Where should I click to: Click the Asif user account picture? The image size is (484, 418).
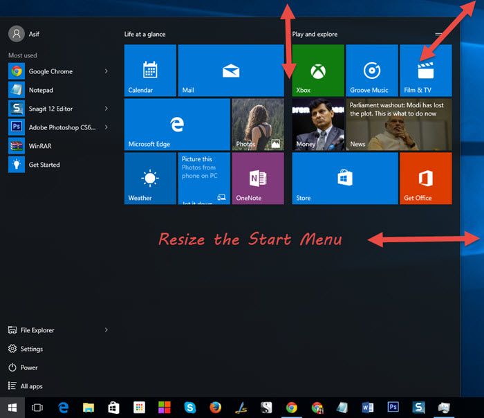coord(17,34)
